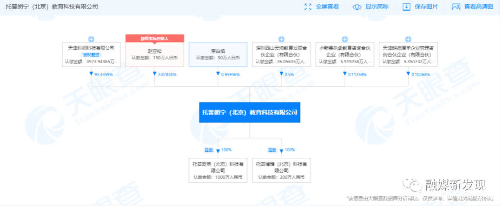Expand plus above 深圳西山云境教育发展合伙企业
The height and width of the screenshot is (207, 502).
click(281, 39)
